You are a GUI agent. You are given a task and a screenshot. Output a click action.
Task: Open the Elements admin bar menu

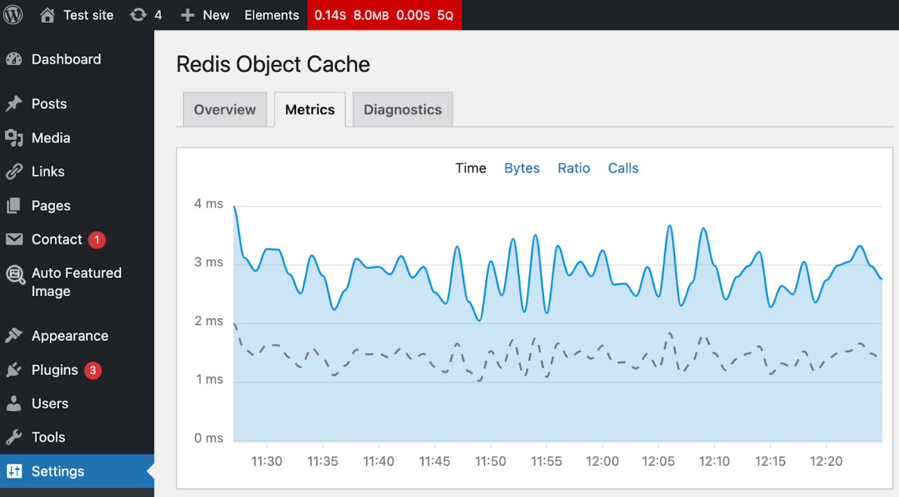click(272, 15)
